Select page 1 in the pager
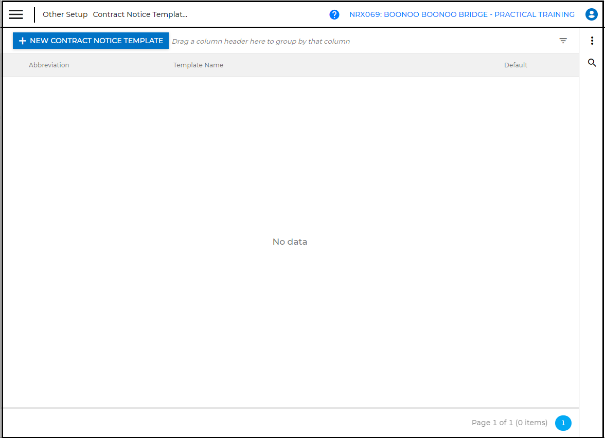This screenshot has width=605, height=438. coord(563,423)
